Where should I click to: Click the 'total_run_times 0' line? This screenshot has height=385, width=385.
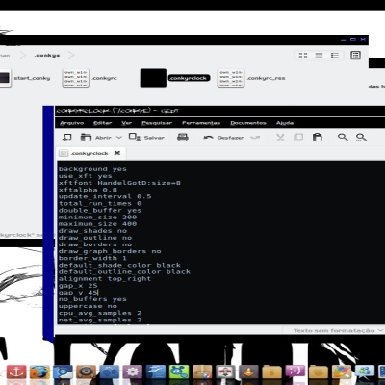pyautogui.click(x=100, y=203)
